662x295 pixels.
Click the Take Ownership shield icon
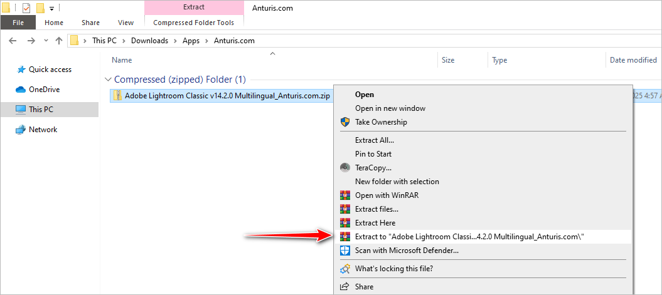point(344,122)
